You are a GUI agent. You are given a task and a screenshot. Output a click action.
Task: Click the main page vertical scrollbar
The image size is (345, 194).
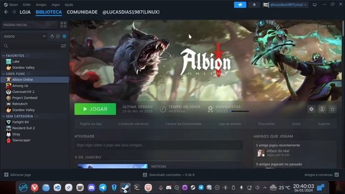343,28
